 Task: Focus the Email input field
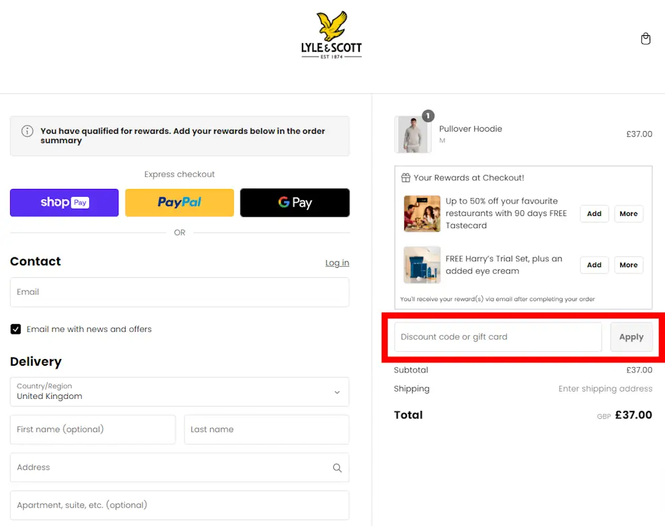[180, 292]
